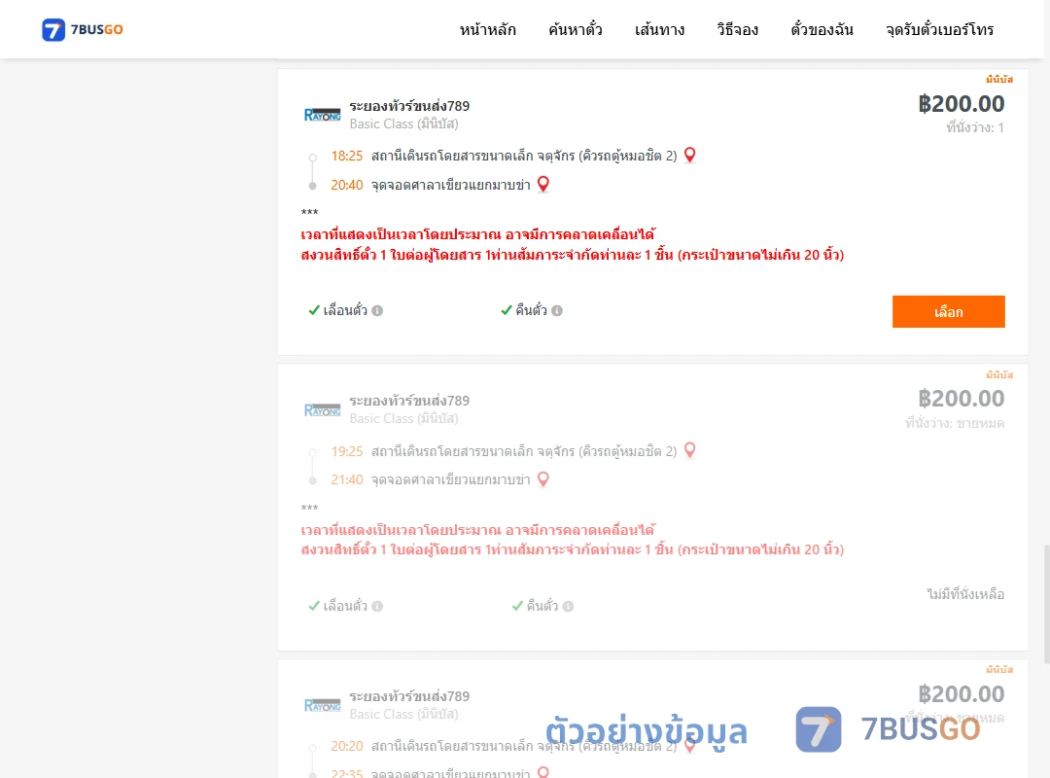Click map pin for 19:25 departure station
1050x778 pixels.
[x=689, y=450]
